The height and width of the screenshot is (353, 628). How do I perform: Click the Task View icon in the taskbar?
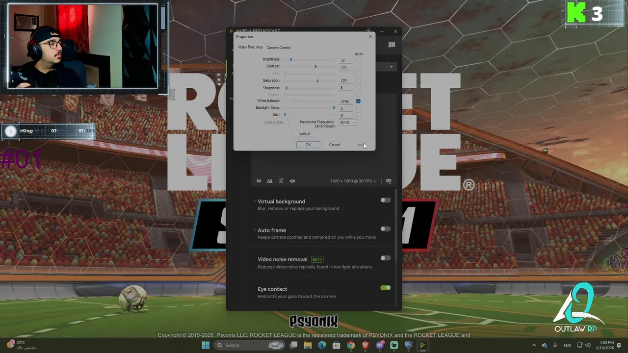[x=293, y=345]
